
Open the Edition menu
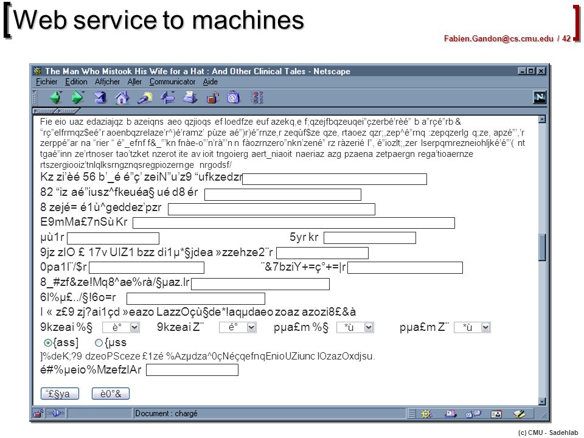tap(76, 82)
